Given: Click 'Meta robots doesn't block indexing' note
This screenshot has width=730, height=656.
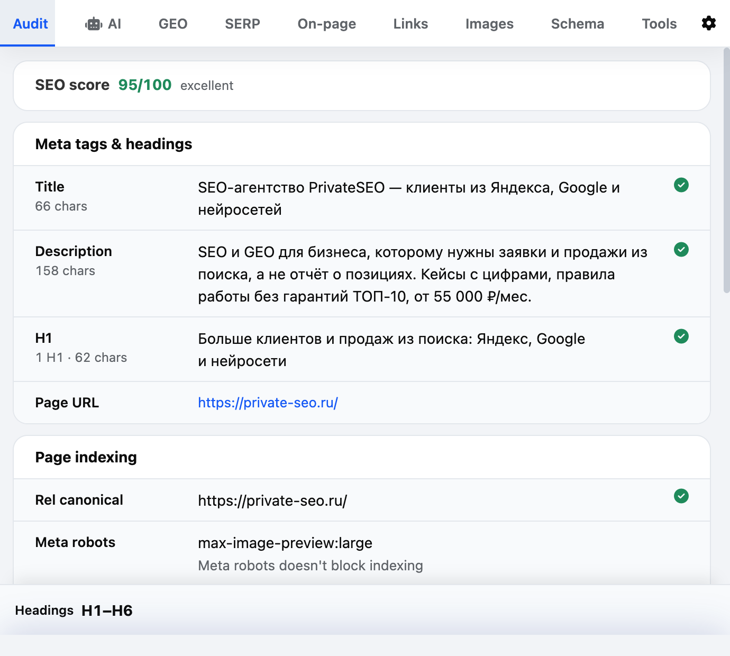Looking at the screenshot, I should coord(311,566).
